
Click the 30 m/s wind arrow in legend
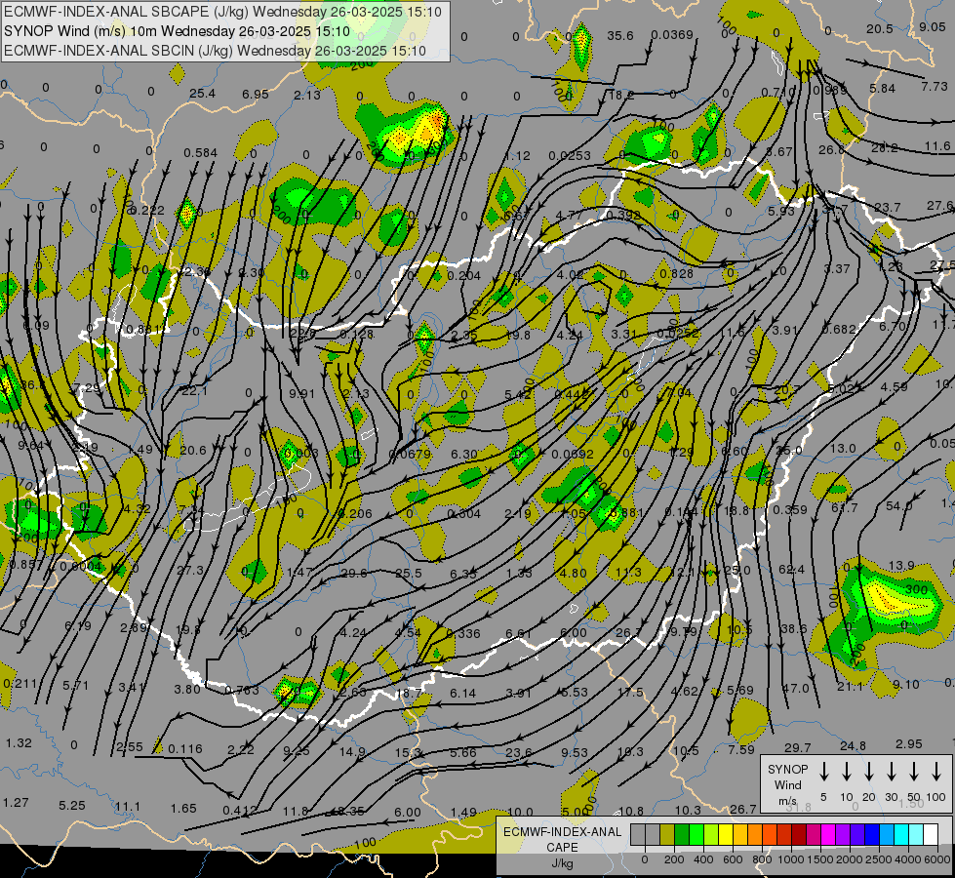pos(891,772)
